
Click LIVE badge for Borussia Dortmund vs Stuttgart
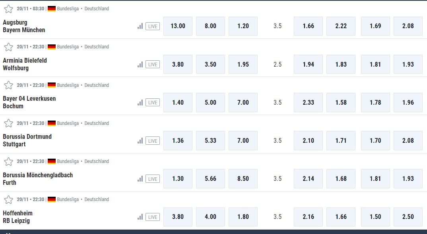153,141
